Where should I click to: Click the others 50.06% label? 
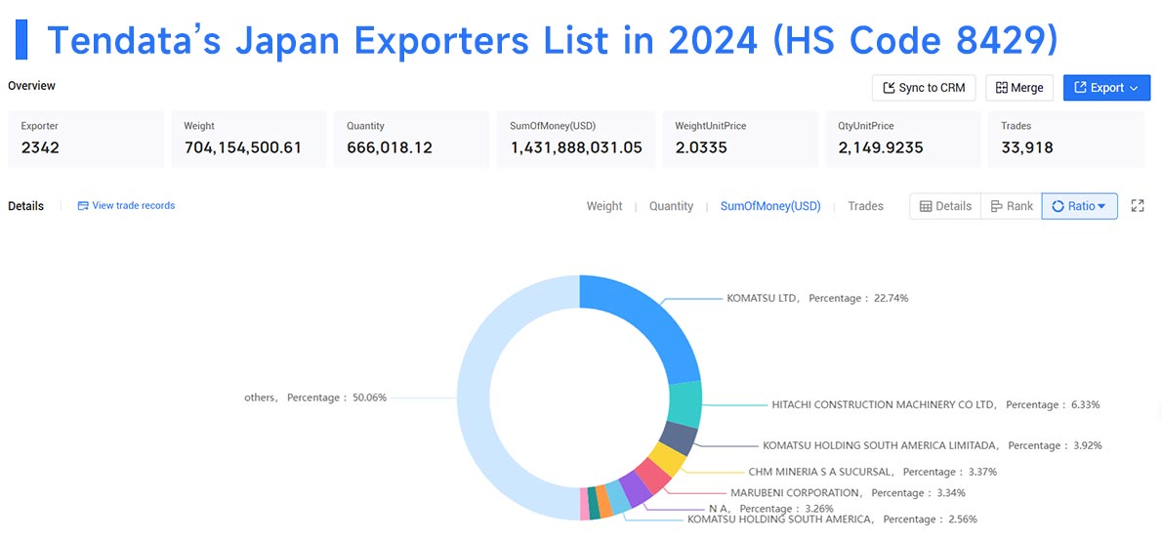(315, 397)
